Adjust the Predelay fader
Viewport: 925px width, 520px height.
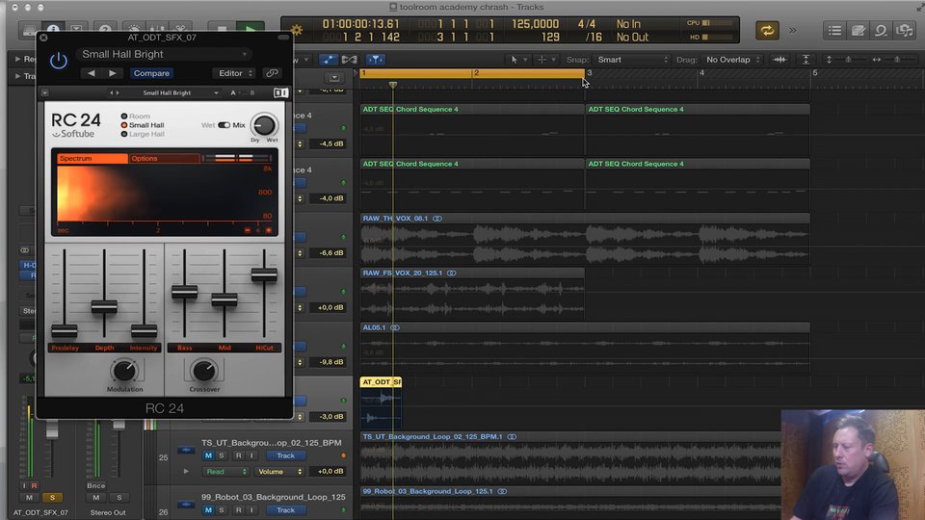click(x=65, y=330)
